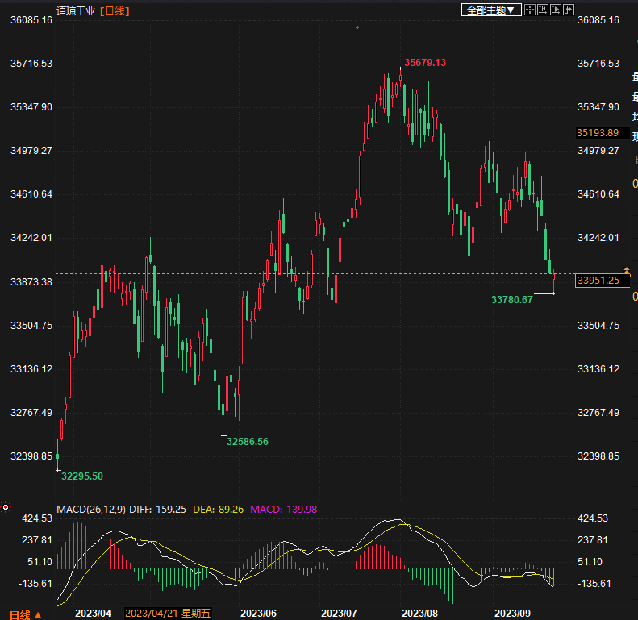Click the 35679.13 high price marker

425,63
